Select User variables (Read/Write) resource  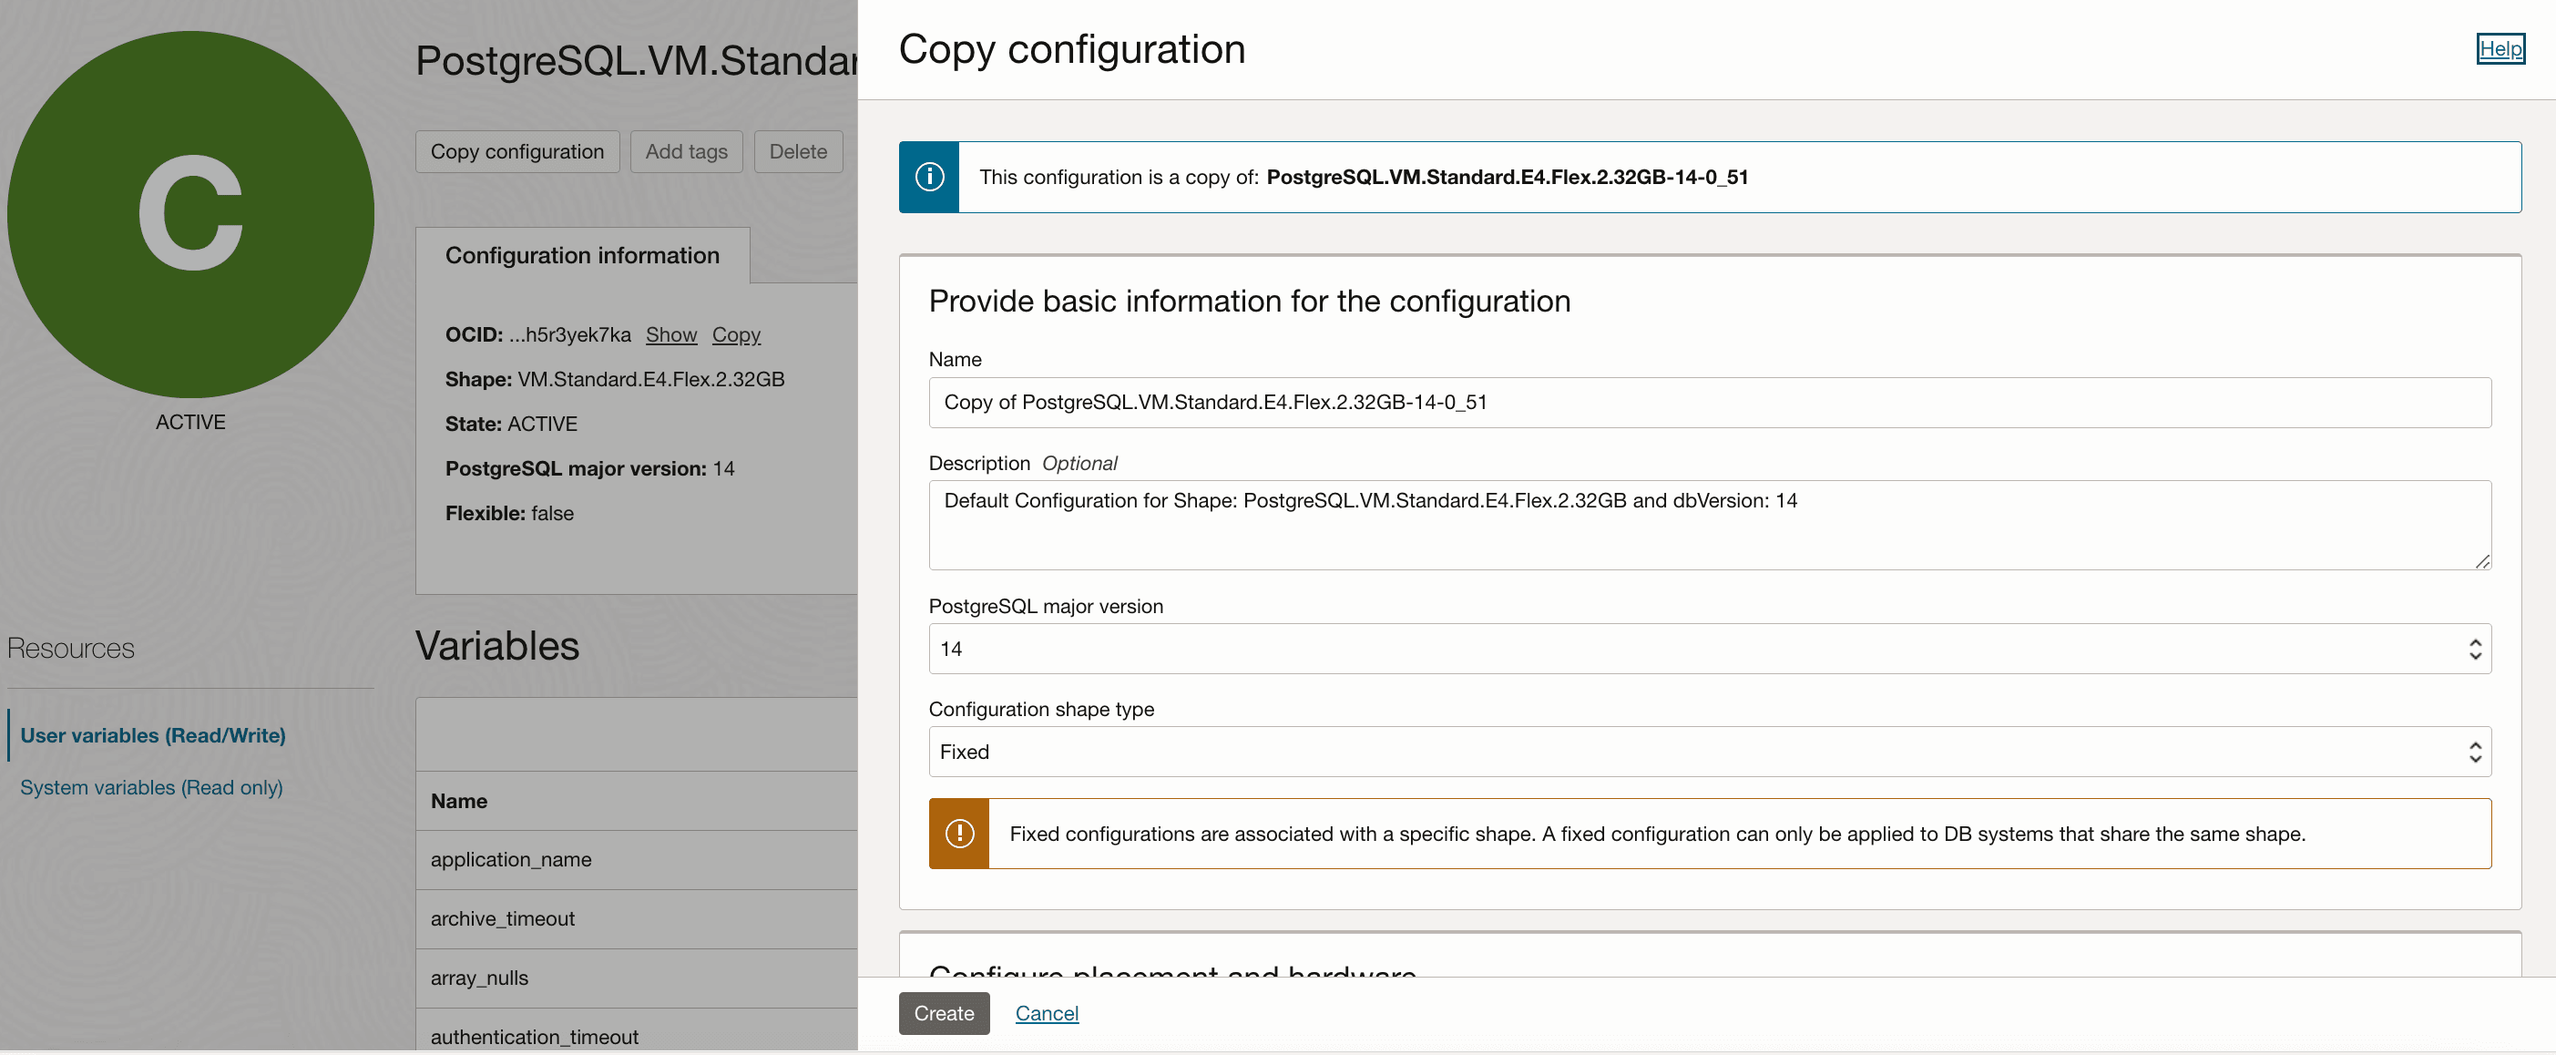[153, 735]
